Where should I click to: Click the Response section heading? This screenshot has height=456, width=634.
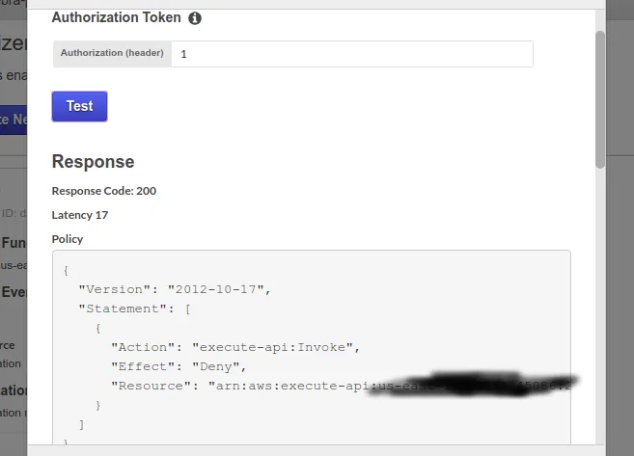(x=93, y=161)
